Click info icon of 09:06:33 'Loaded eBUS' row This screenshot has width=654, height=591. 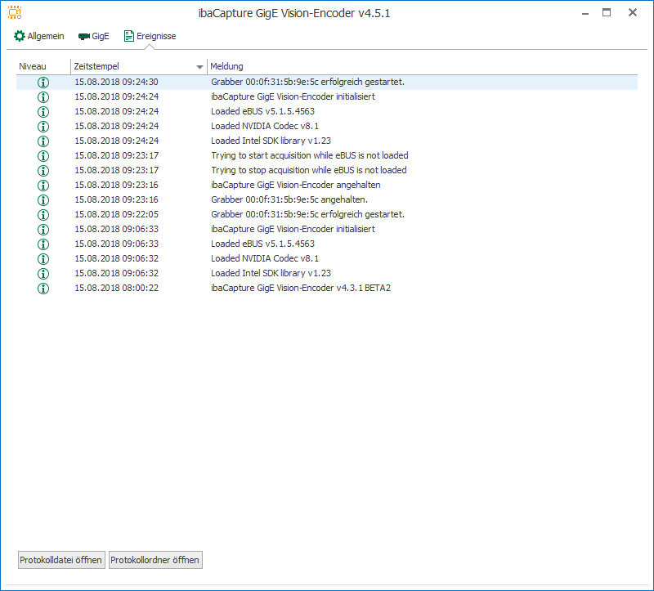[x=43, y=244]
